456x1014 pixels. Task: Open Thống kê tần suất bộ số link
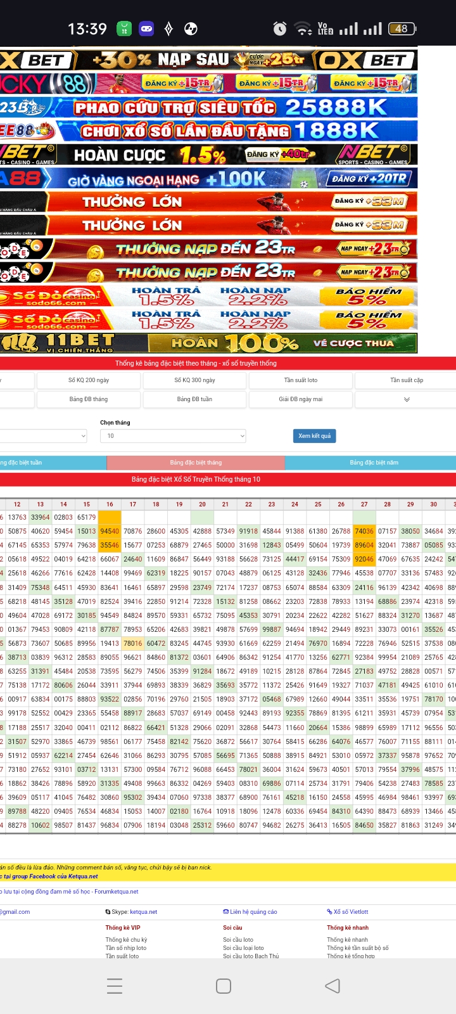point(358,948)
